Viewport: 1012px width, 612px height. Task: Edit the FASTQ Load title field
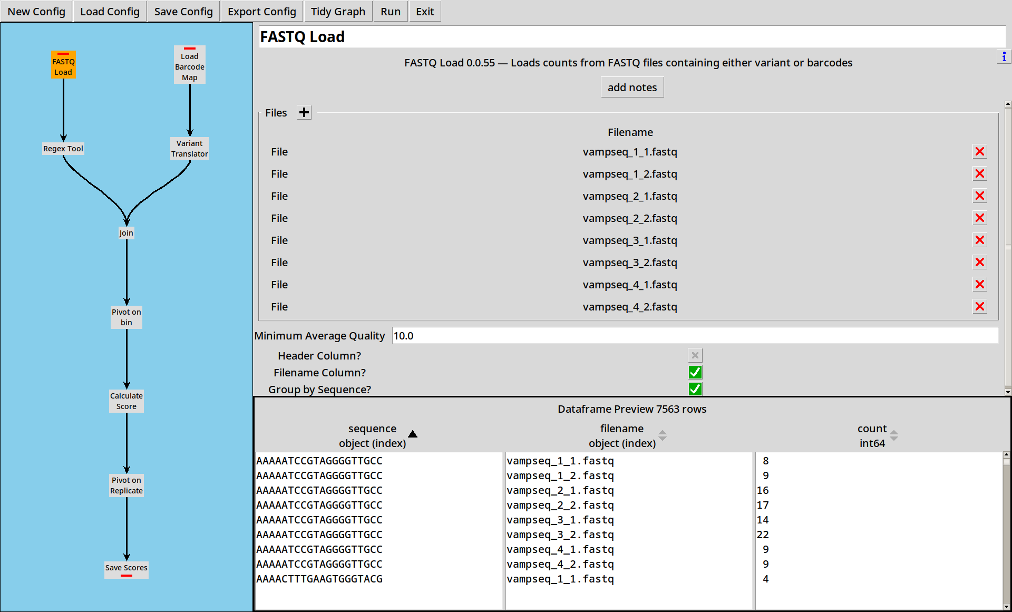point(632,37)
